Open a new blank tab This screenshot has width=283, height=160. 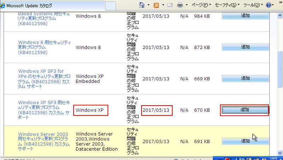coord(110,6)
